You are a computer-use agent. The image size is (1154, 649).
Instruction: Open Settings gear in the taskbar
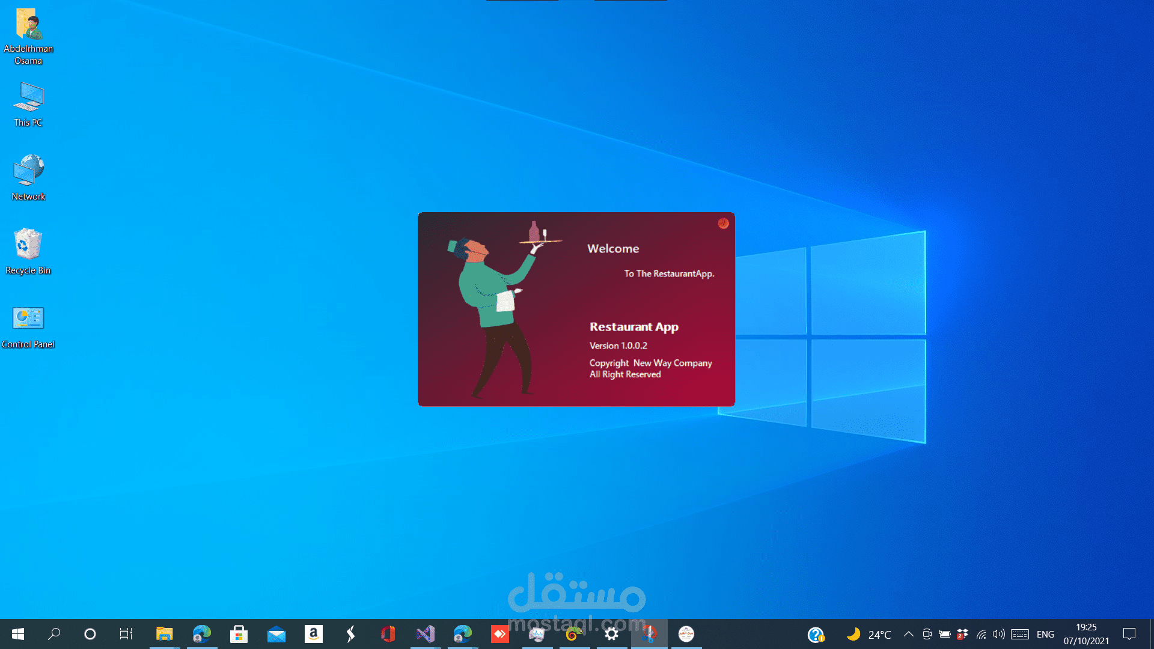tap(611, 634)
